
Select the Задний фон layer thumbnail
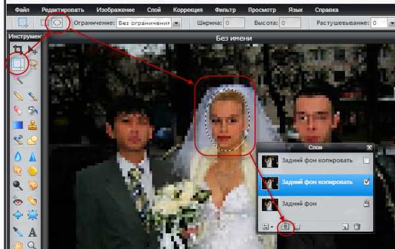[270, 204]
